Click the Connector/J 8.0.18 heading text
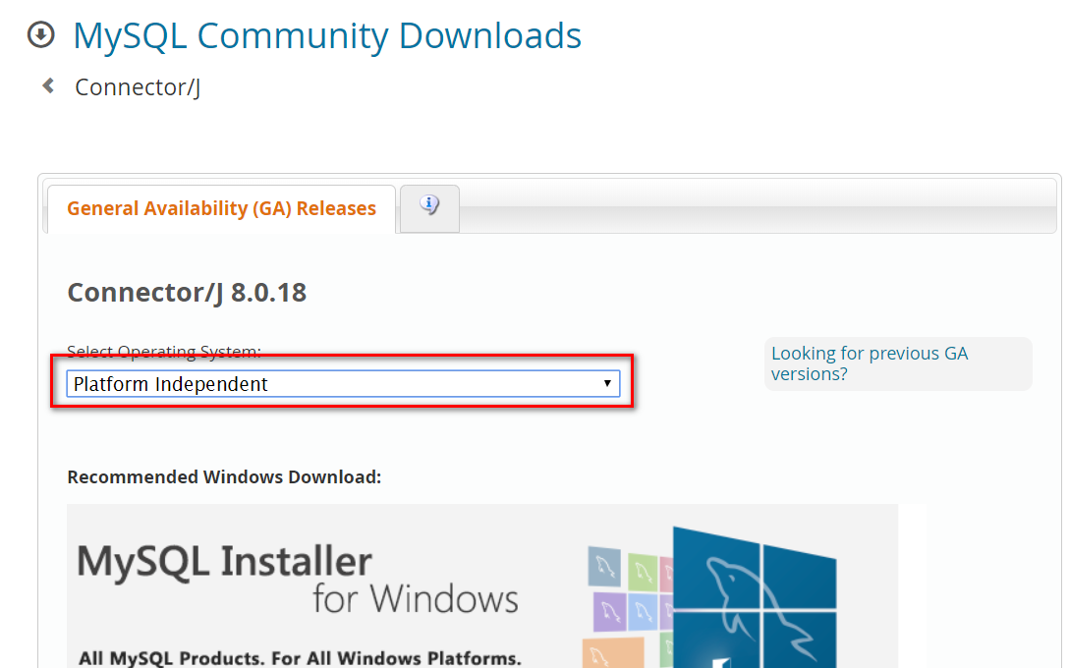1069x668 pixels. tap(187, 293)
